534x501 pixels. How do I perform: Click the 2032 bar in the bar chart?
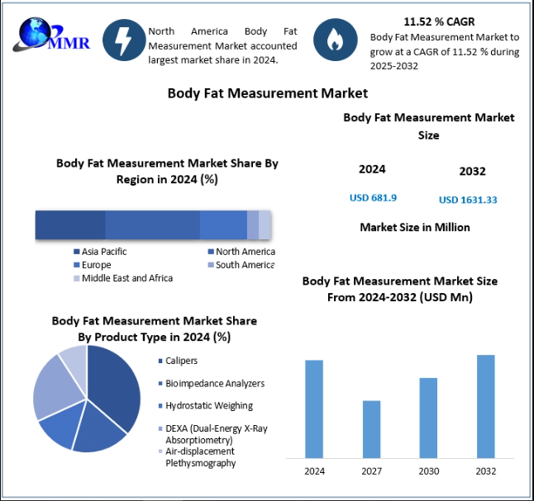coord(486,406)
